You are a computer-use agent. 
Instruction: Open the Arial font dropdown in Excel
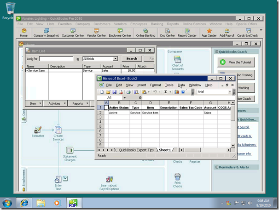tap(230, 92)
